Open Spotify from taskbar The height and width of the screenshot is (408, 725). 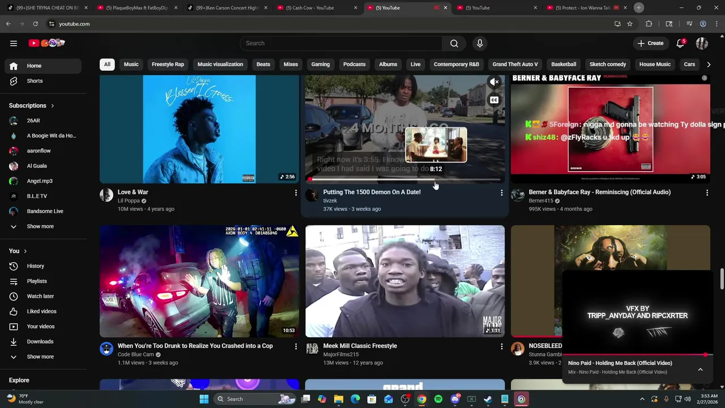[x=438, y=399]
